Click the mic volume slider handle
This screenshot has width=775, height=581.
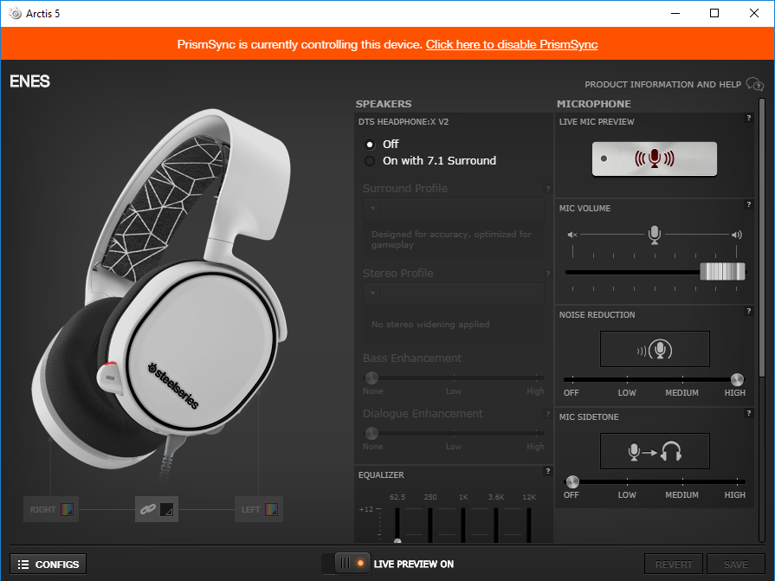click(722, 272)
